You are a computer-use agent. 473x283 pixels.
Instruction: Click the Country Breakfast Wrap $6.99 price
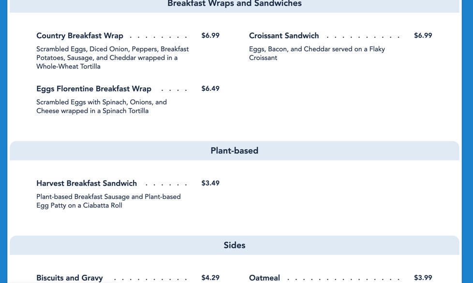[x=210, y=36]
